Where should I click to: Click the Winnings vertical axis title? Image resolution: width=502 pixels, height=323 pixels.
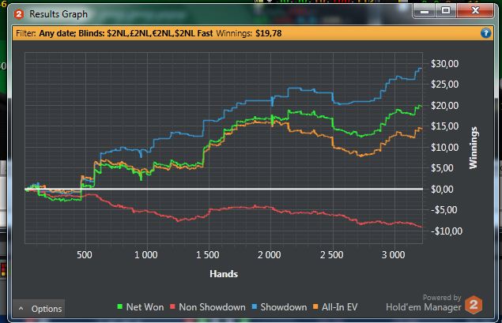click(x=474, y=148)
